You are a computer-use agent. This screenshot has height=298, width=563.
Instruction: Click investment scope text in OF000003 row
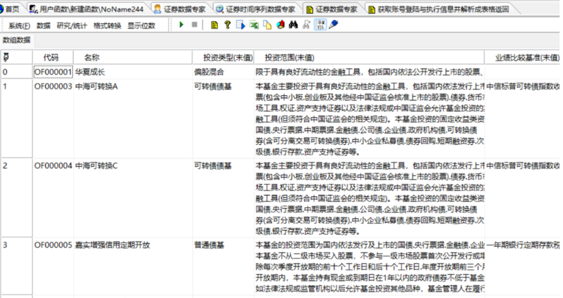(369, 119)
